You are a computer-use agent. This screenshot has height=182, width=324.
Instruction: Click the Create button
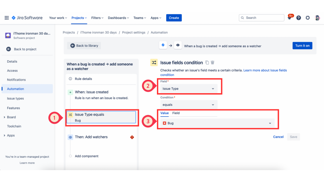(174, 18)
